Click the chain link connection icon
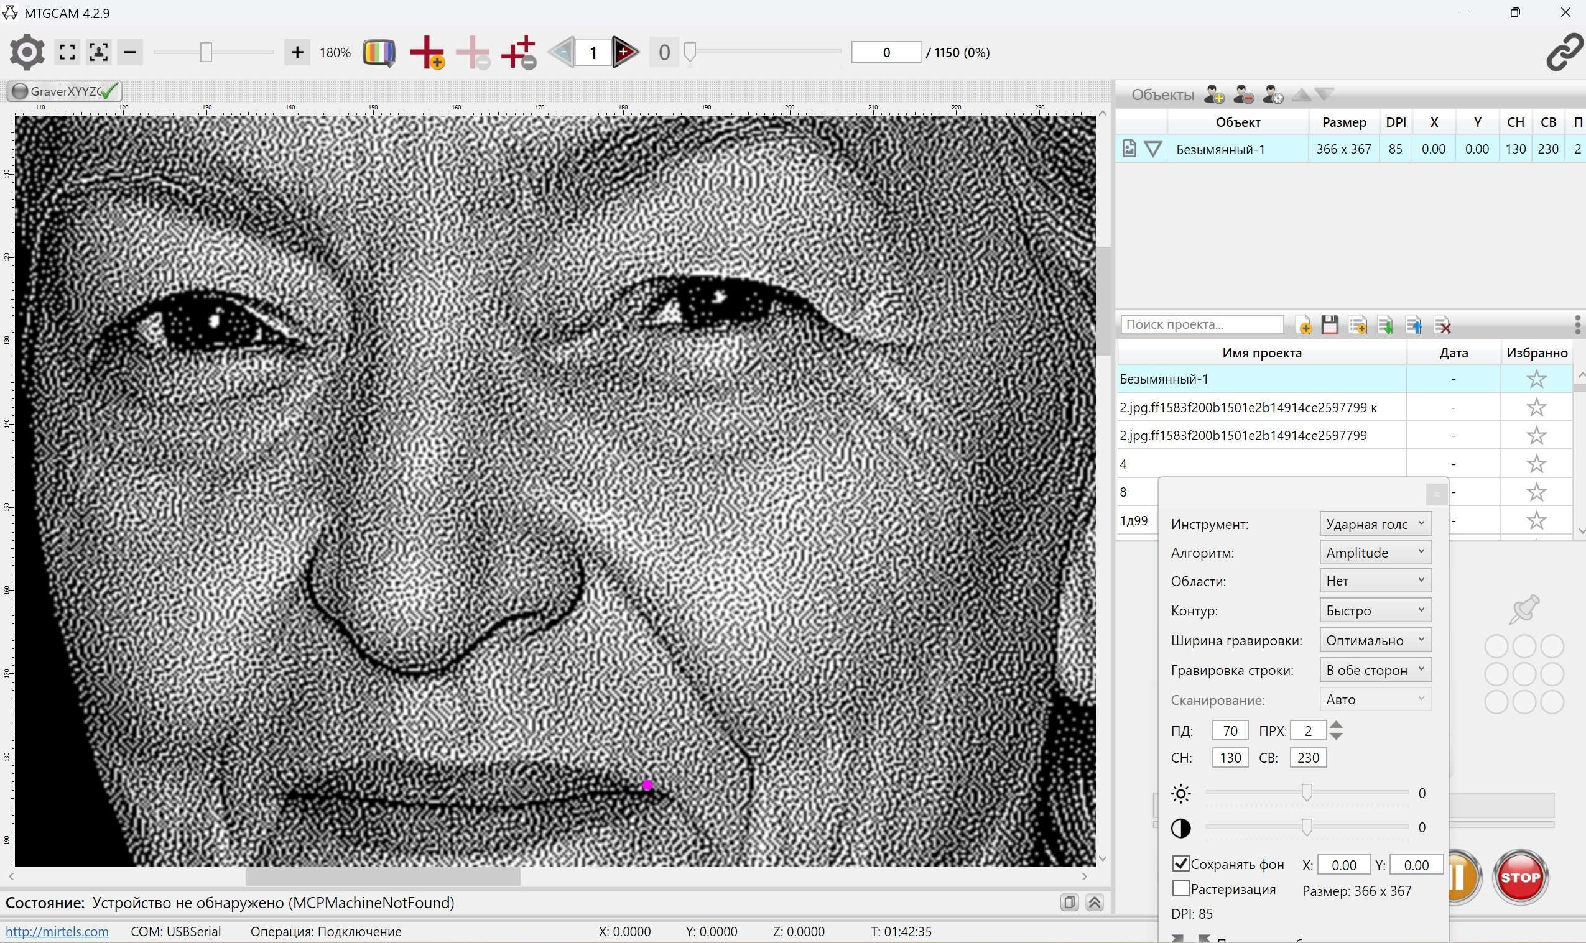 1564,52
